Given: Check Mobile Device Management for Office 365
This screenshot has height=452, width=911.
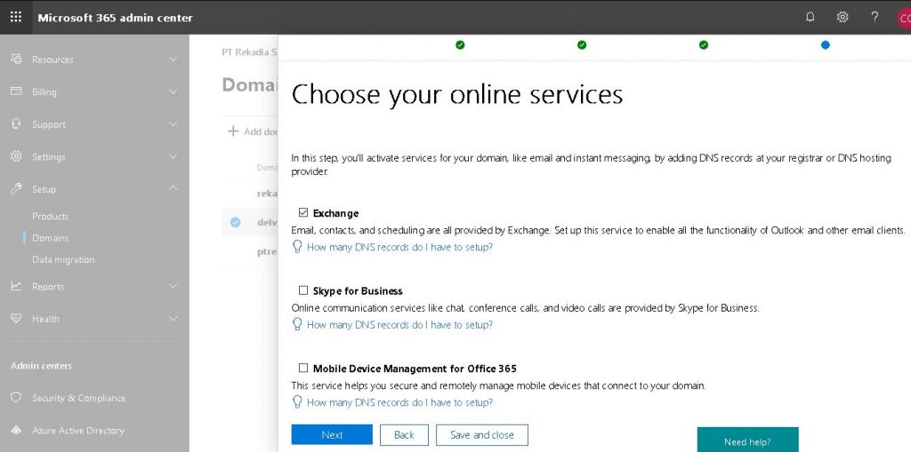Looking at the screenshot, I should (x=303, y=368).
